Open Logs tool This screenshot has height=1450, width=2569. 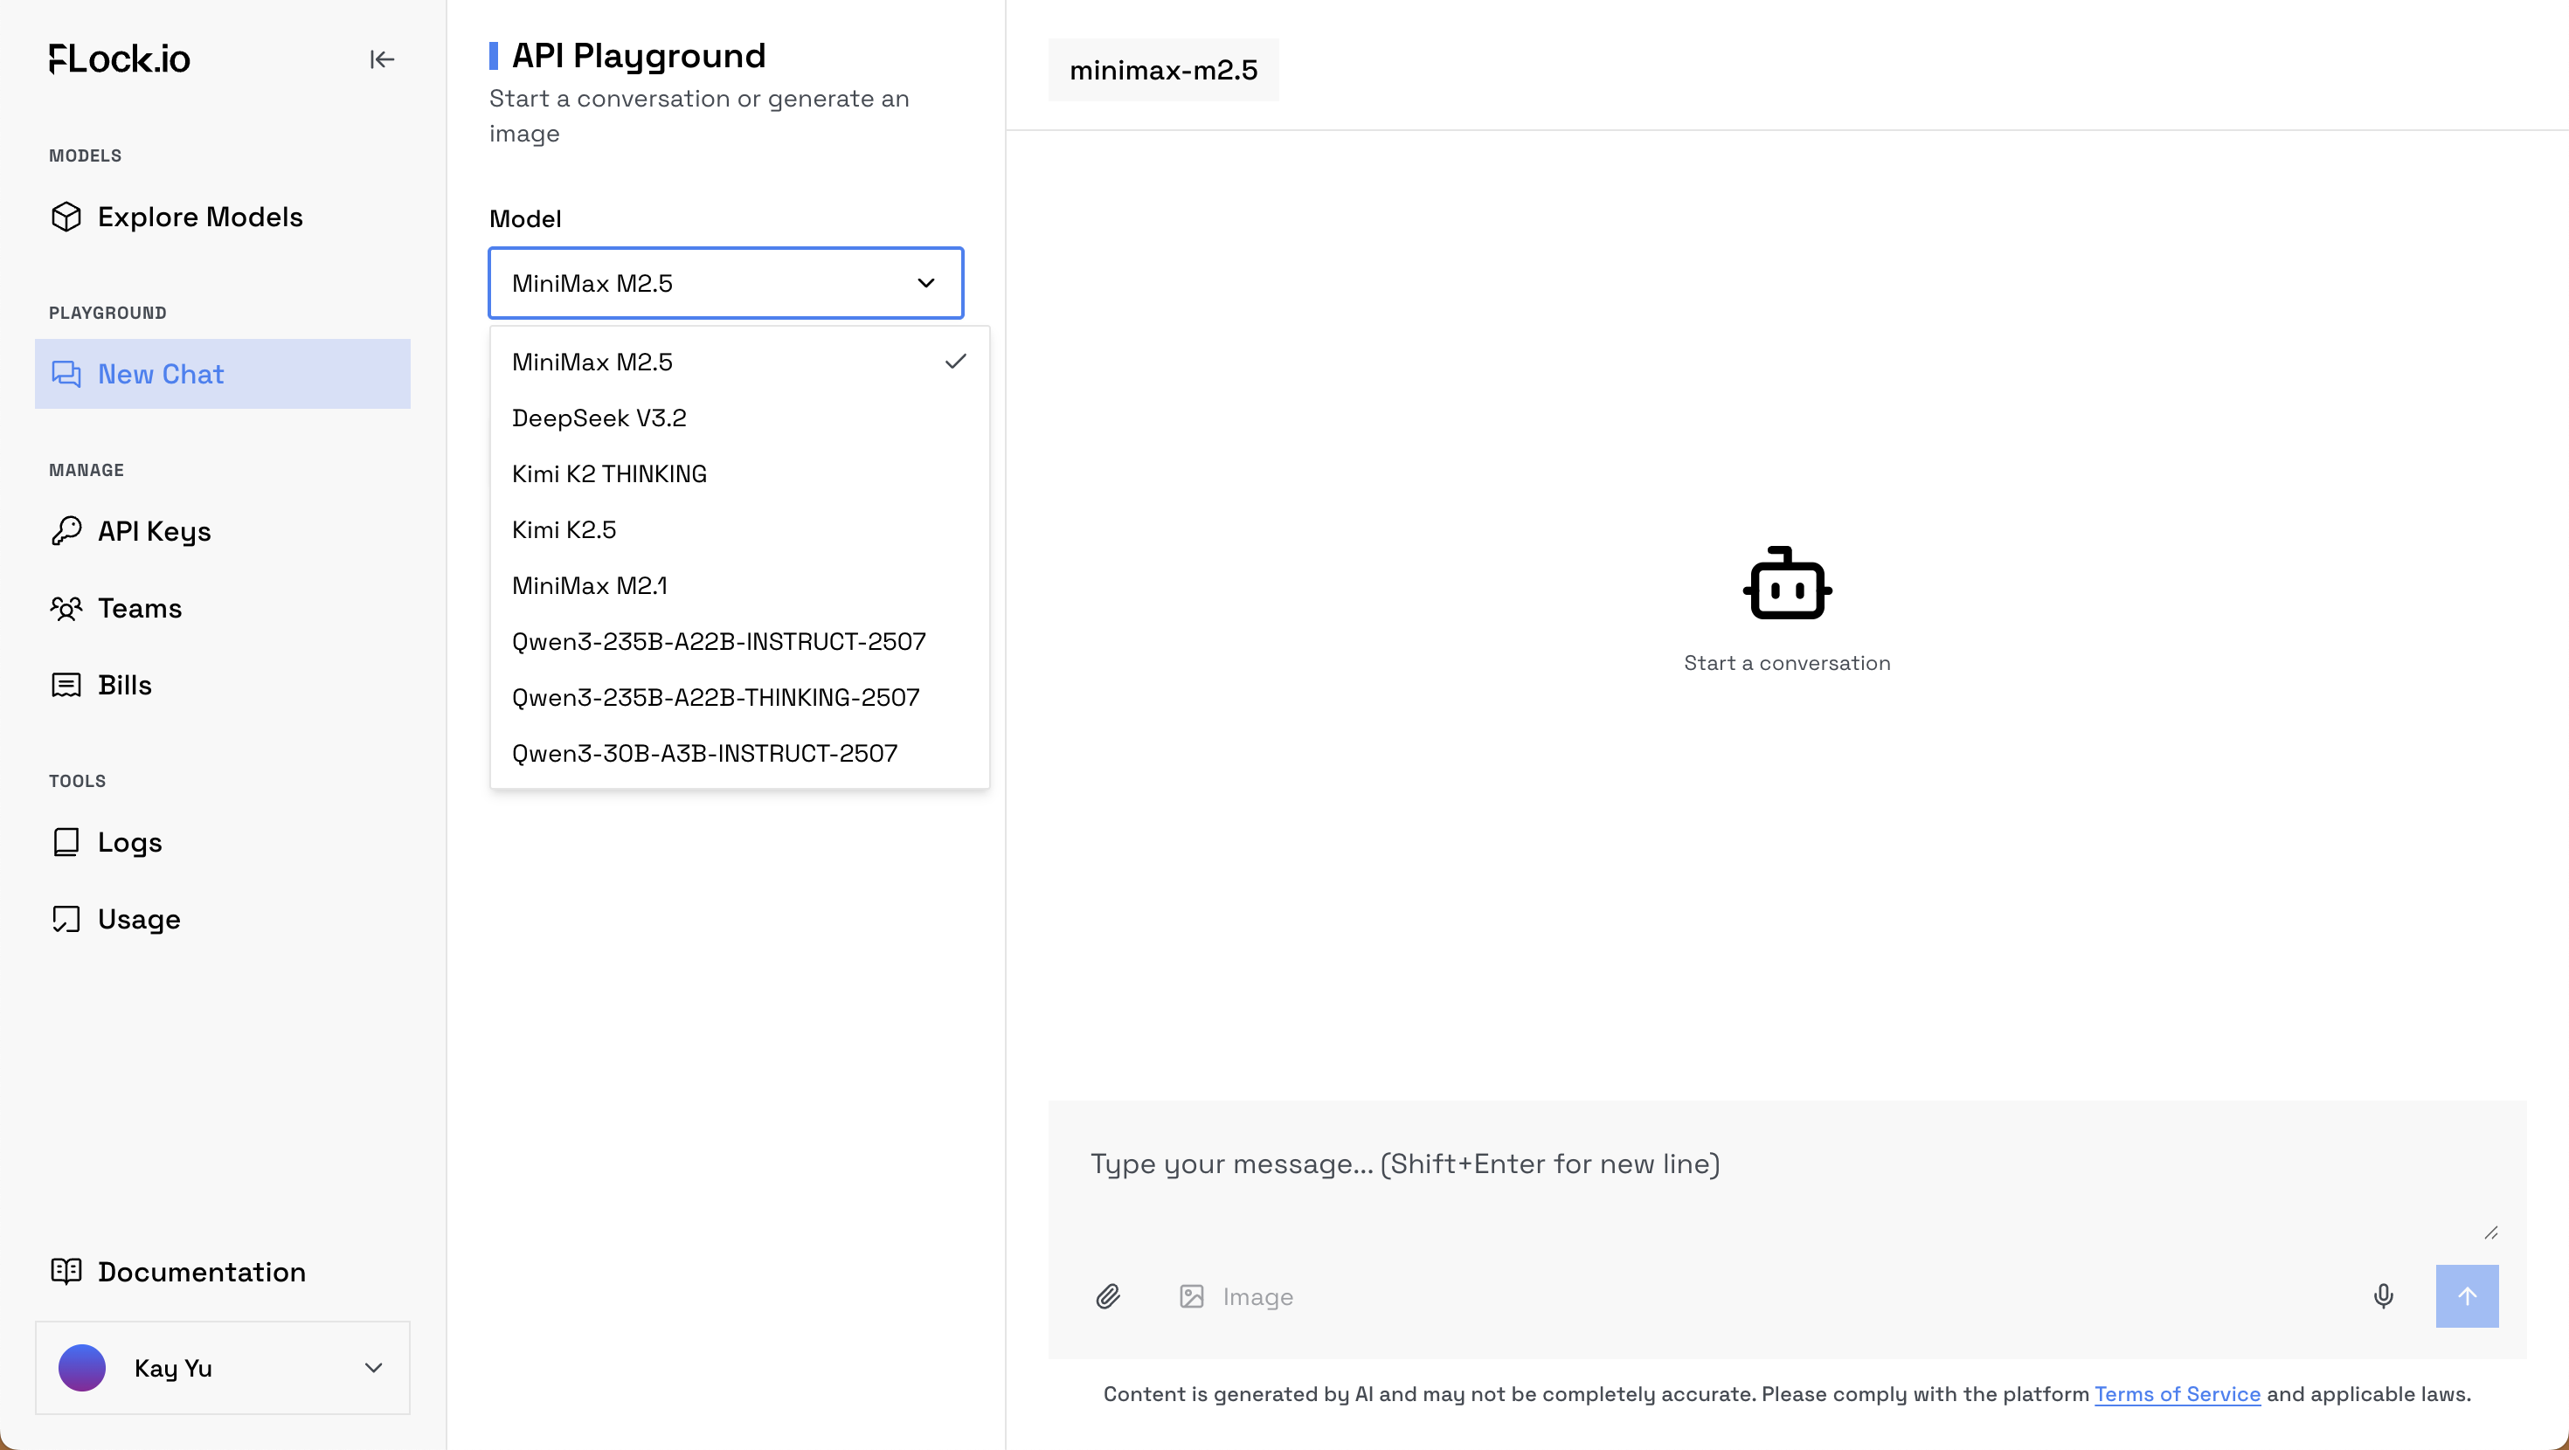point(129,843)
